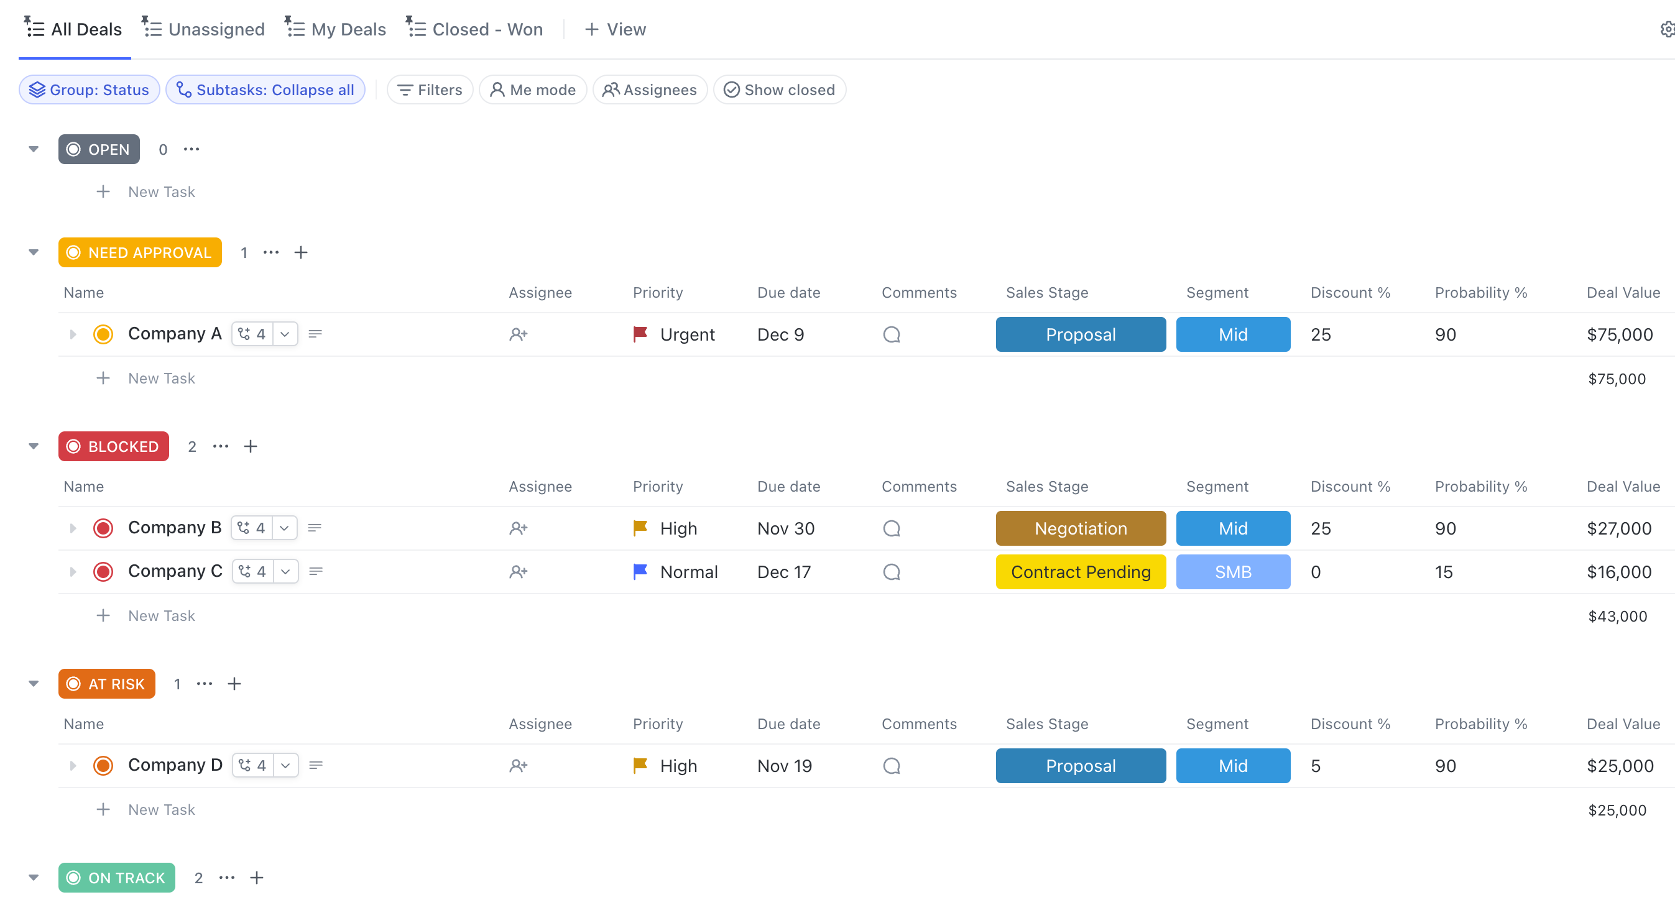Enable Me mode

533,90
